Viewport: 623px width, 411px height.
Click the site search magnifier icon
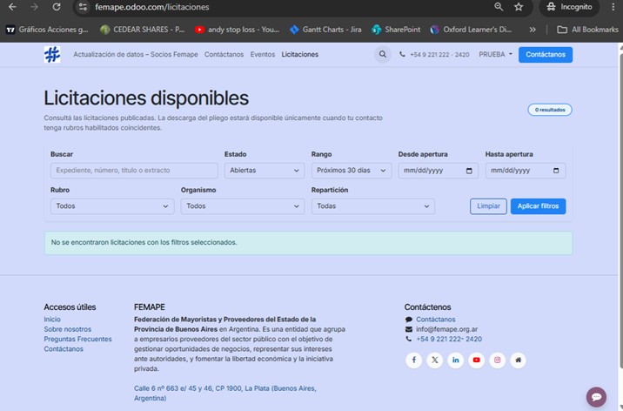383,55
